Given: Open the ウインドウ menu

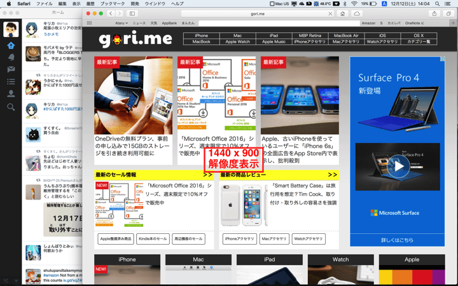Looking at the screenshot, I should [155, 4].
